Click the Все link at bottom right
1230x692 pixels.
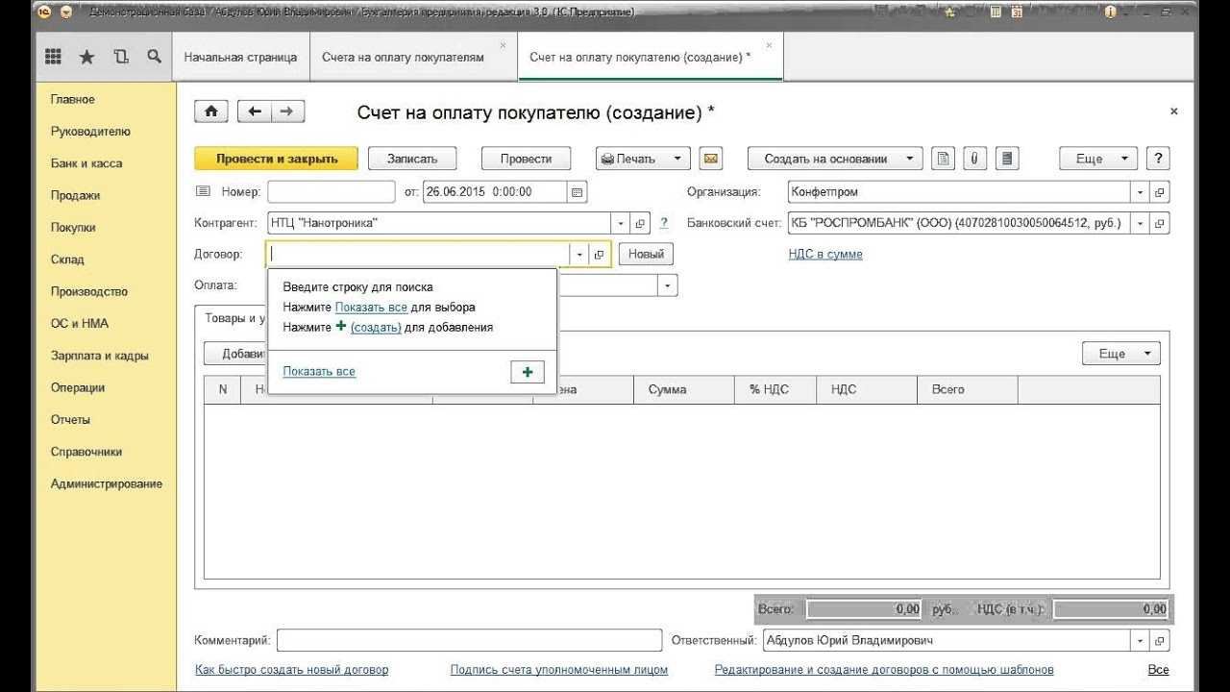1158,669
